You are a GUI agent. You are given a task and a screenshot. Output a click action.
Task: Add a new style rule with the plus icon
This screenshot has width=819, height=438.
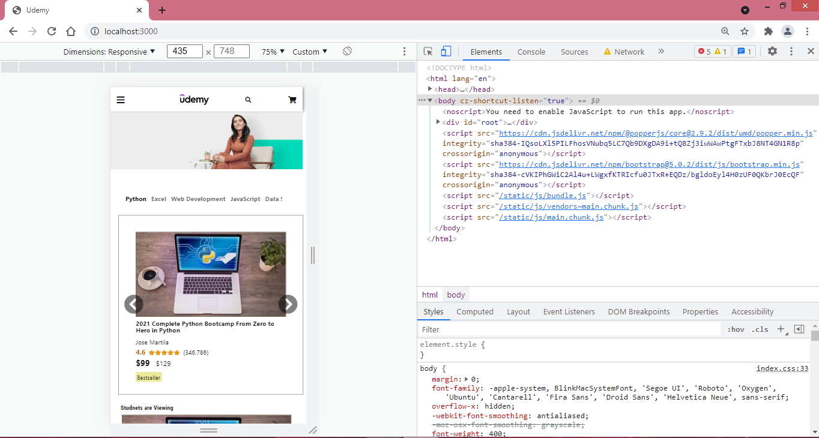pos(781,329)
